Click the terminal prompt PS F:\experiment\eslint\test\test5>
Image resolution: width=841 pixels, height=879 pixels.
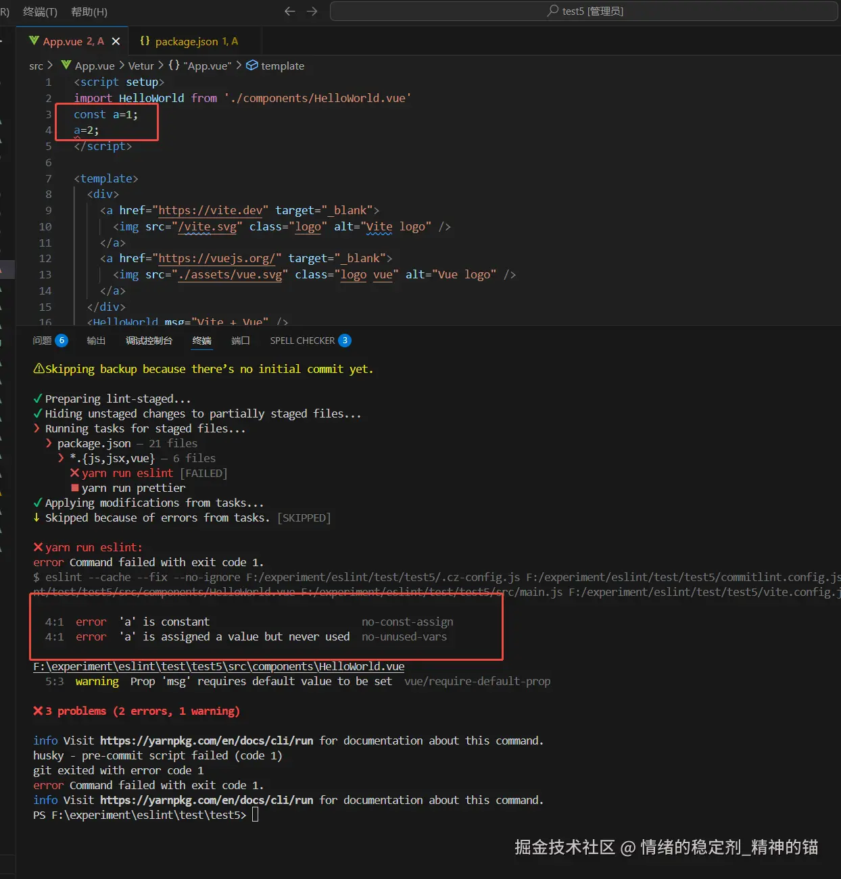pos(140,815)
